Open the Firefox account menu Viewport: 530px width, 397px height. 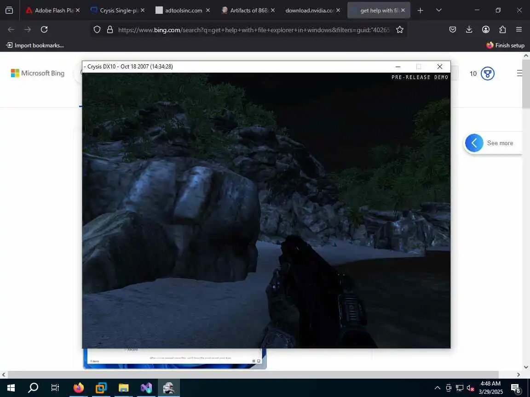(x=486, y=30)
